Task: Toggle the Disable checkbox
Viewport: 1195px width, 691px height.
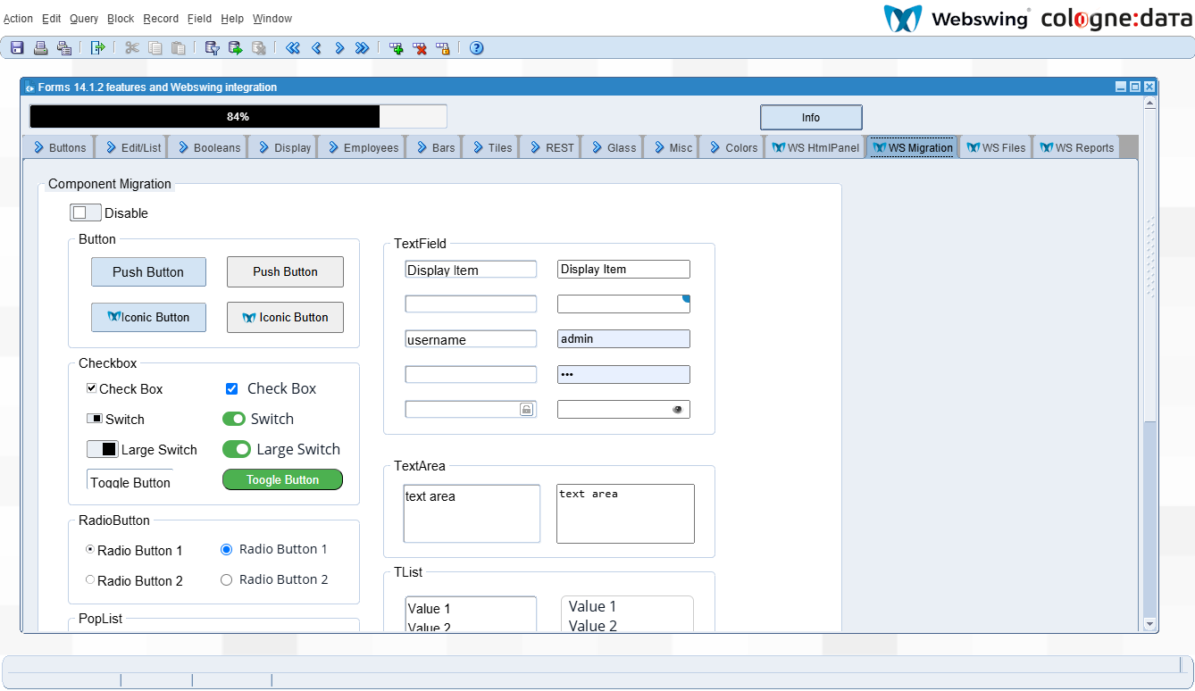Action: pos(85,212)
